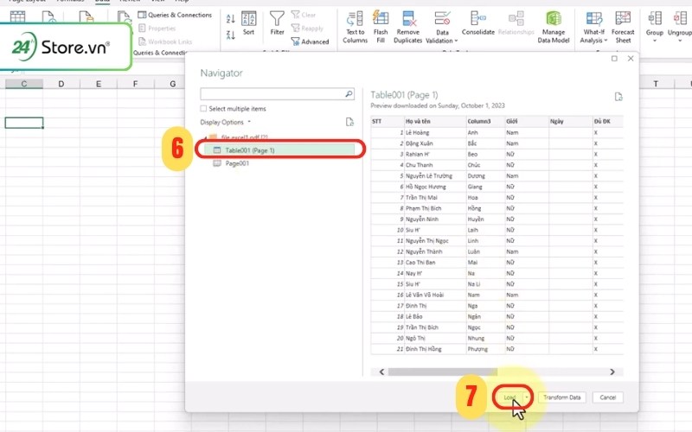The width and height of the screenshot is (692, 432).
Task: Expand the Ungroup dropdown arrow
Action: click(680, 41)
